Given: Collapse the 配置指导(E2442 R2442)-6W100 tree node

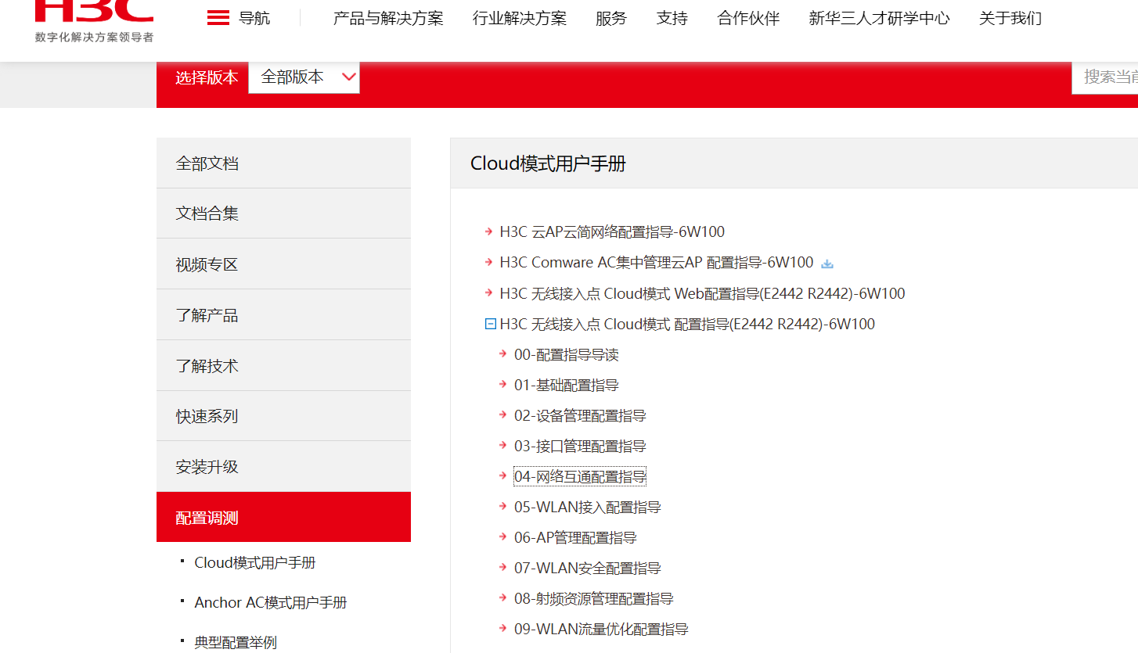Looking at the screenshot, I should [x=490, y=324].
